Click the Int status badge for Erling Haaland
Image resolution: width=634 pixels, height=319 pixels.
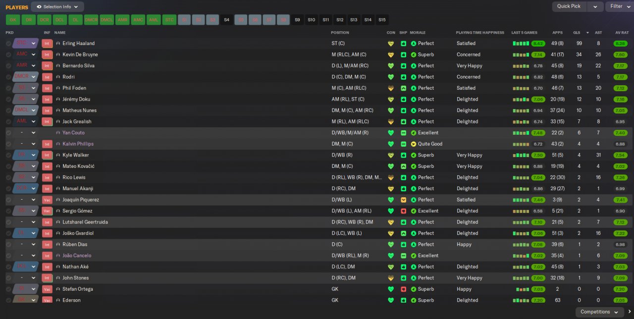click(47, 44)
